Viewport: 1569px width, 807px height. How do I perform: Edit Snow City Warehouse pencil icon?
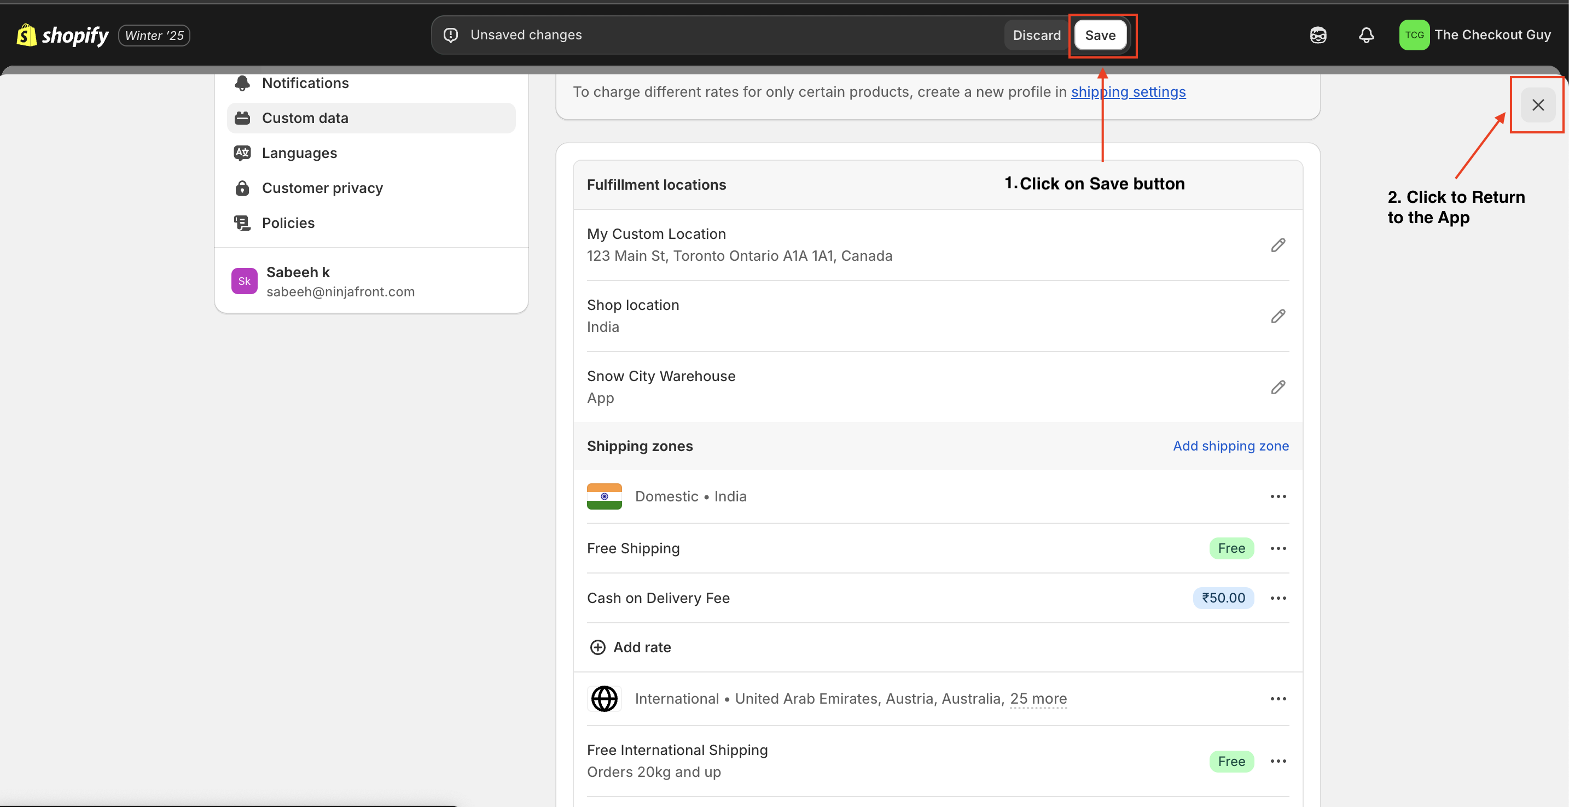click(1278, 388)
